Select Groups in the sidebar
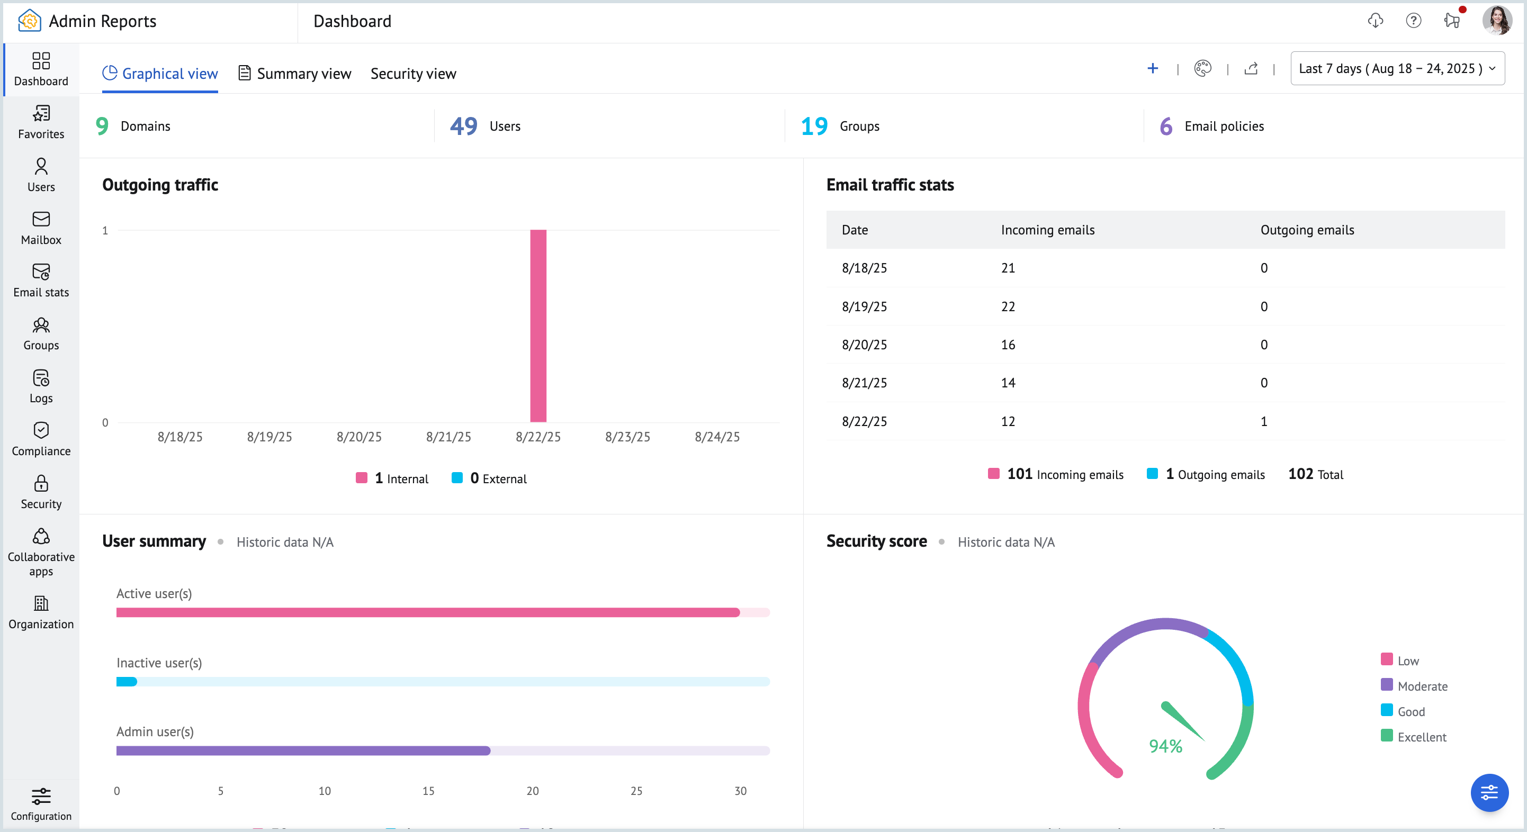Screen dimensions: 1527x832 tap(40, 333)
